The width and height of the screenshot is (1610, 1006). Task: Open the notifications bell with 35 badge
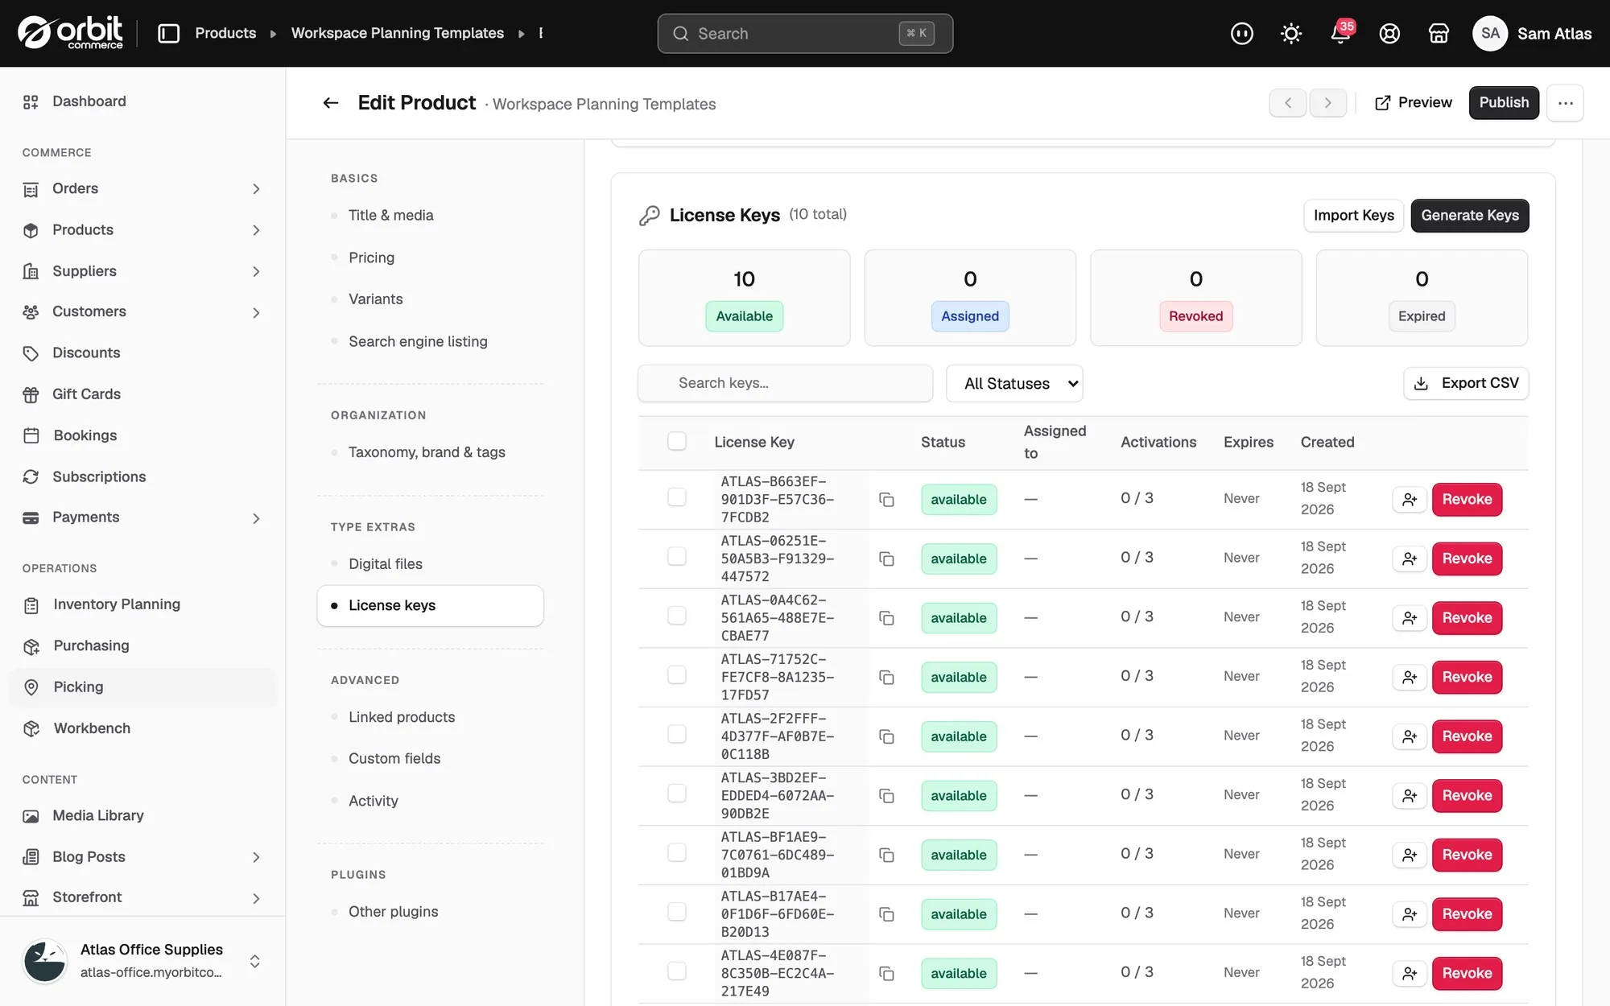[1340, 33]
